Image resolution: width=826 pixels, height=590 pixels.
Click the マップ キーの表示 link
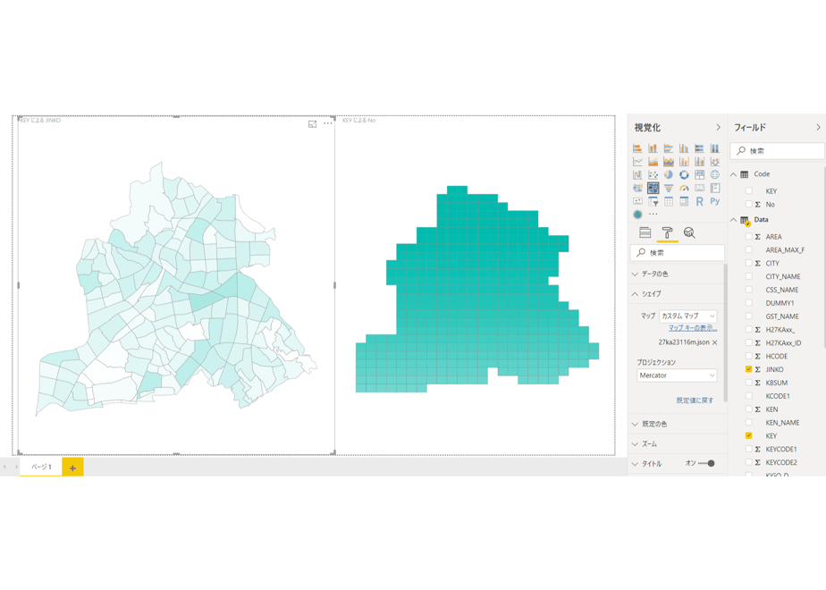pyautogui.click(x=693, y=328)
